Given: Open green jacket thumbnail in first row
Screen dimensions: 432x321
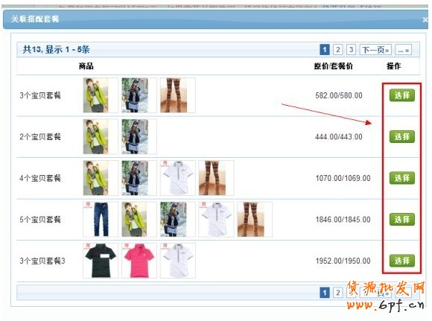Looking at the screenshot, I should pos(101,95).
